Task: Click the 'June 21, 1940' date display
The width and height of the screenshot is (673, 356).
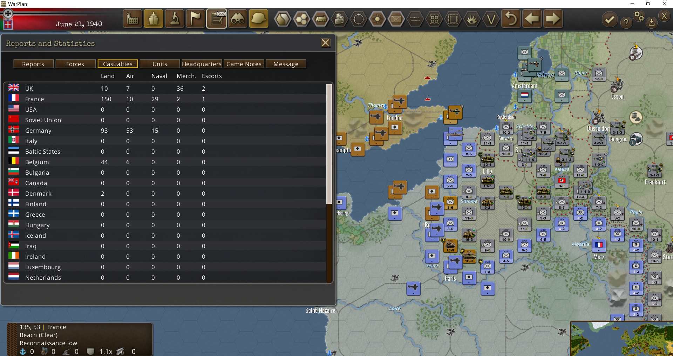Action: 79,24
